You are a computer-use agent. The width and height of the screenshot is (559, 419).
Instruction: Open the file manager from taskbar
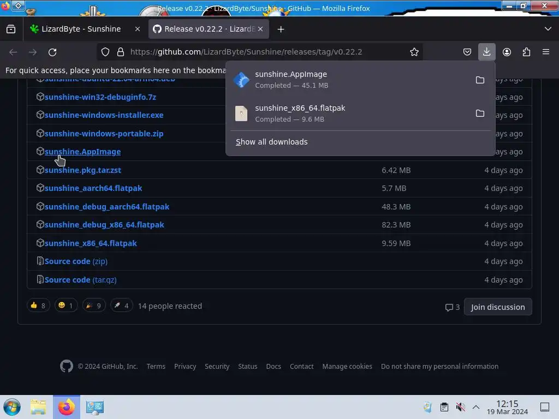(x=38, y=407)
